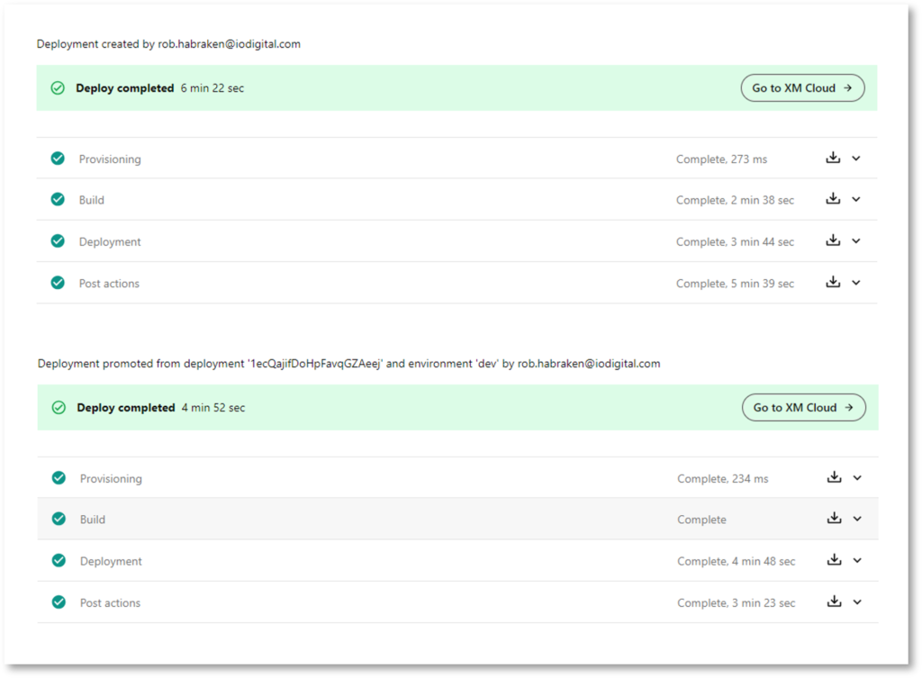The image size is (922, 678).
Task: Click the 'Post actions' label in the promoted deployment
Action: (x=110, y=603)
